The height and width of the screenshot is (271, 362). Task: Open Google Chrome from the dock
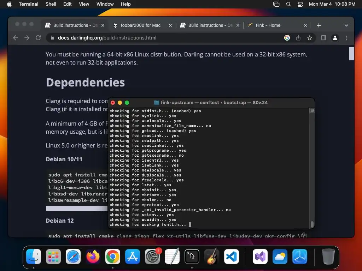(113, 257)
